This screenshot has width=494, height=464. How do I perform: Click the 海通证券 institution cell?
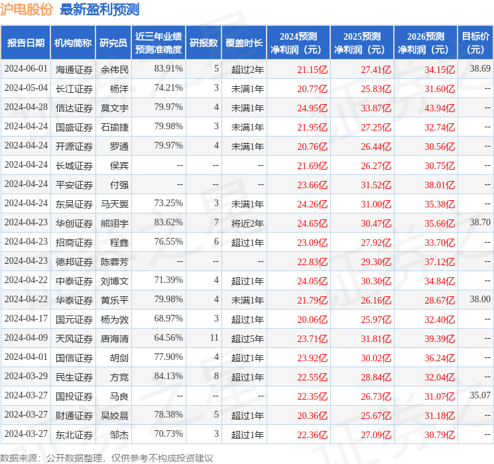74,70
